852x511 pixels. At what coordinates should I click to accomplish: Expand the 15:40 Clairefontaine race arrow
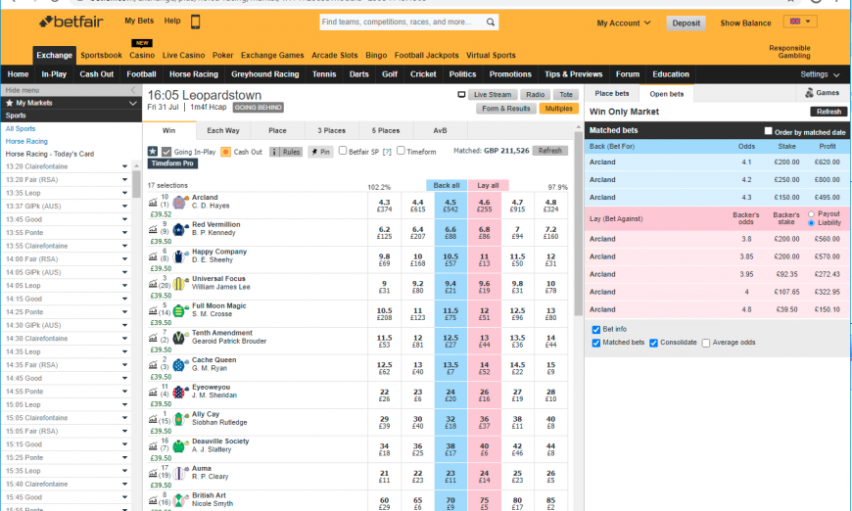(125, 485)
